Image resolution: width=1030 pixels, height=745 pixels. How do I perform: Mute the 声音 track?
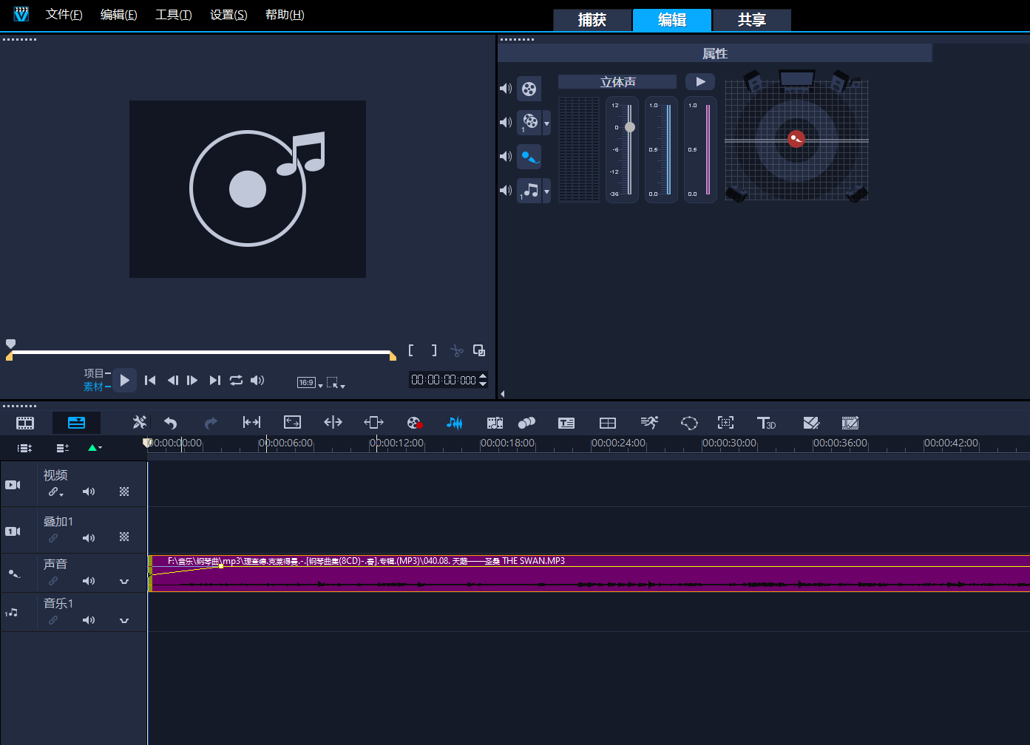click(89, 581)
